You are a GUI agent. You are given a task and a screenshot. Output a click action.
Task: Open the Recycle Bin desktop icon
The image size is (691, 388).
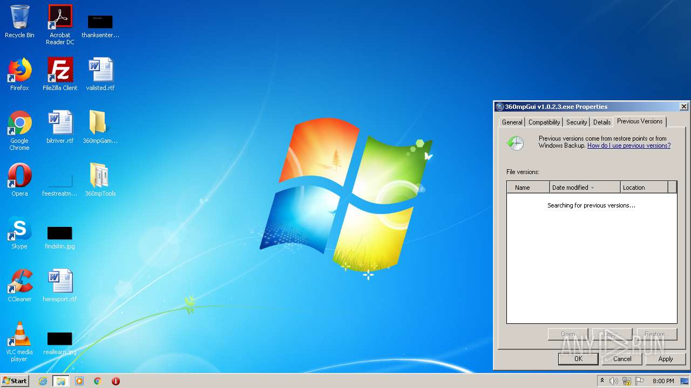click(19, 22)
